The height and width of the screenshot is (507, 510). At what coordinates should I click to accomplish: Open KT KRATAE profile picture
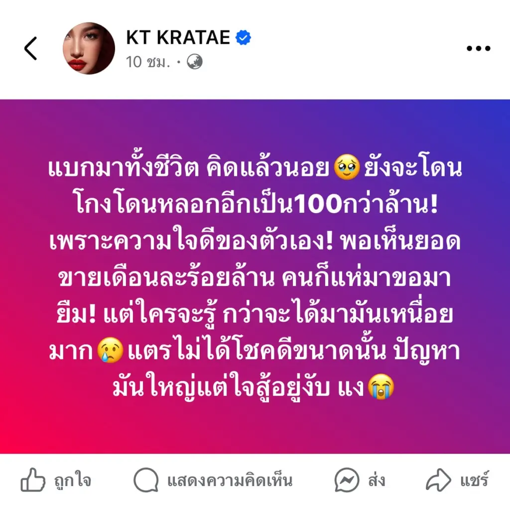coord(89,48)
